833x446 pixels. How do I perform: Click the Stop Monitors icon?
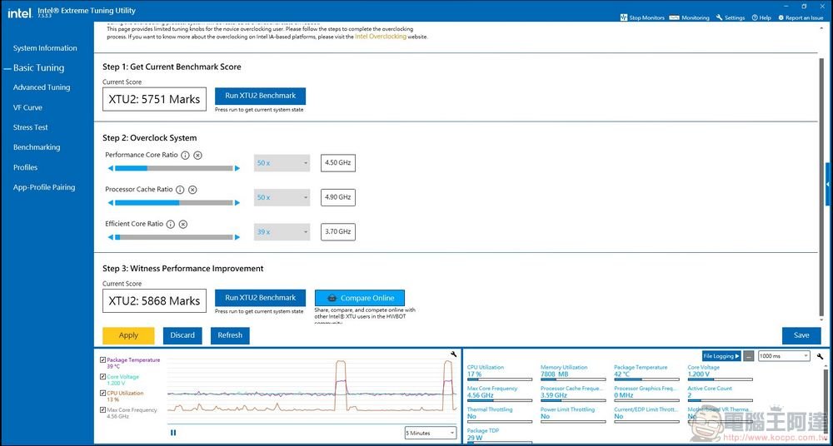pyautogui.click(x=624, y=17)
